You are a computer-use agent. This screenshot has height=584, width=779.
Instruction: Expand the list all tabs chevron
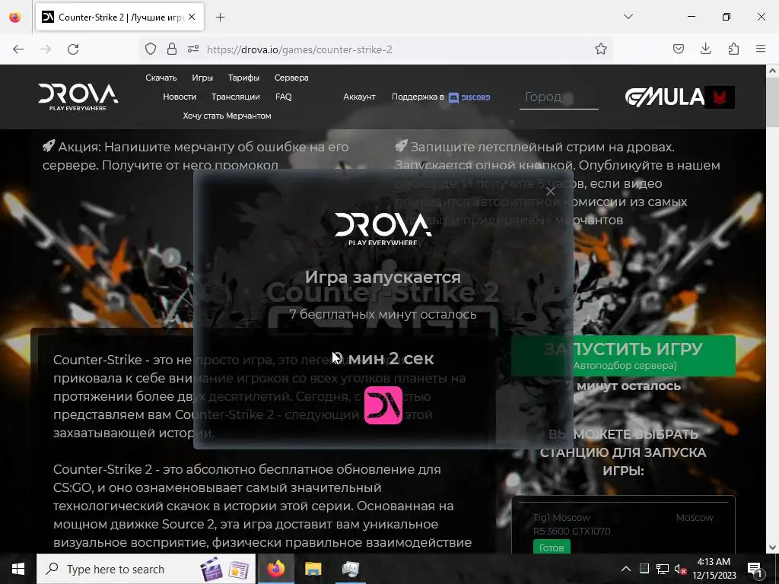(628, 17)
